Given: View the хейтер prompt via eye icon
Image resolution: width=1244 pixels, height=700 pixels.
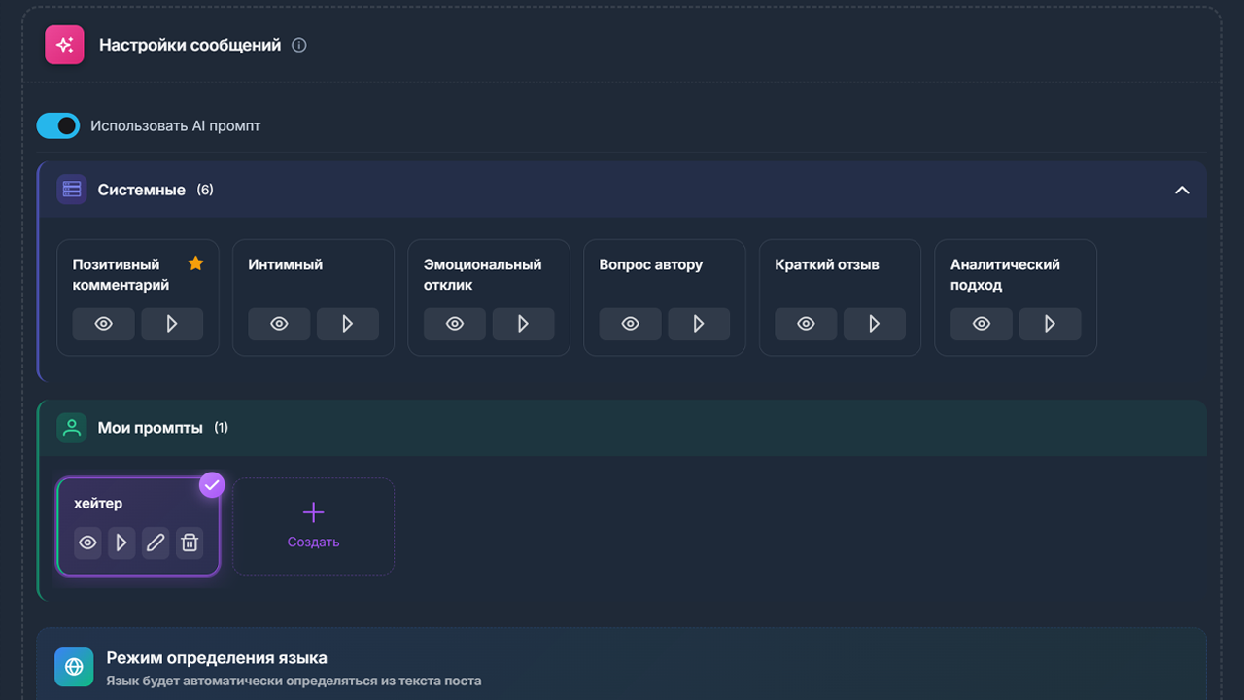Looking at the screenshot, I should point(87,542).
